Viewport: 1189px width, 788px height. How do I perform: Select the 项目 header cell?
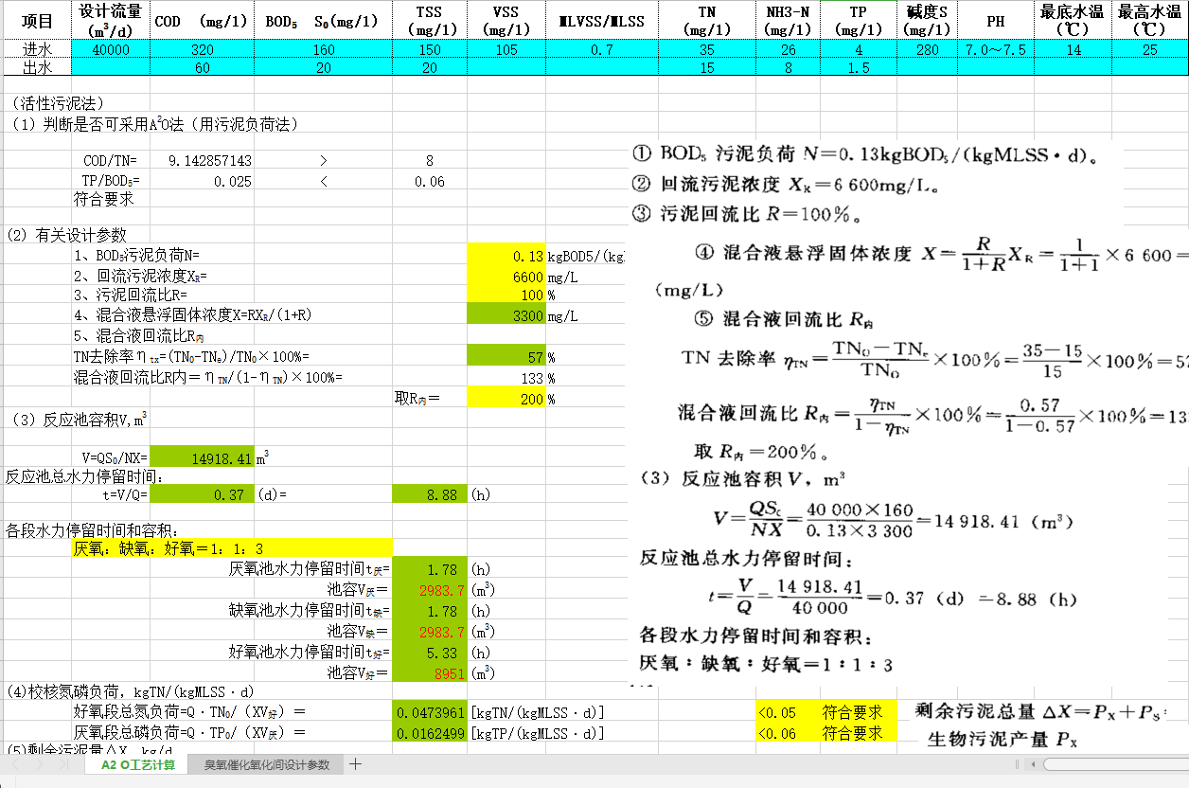(36, 21)
